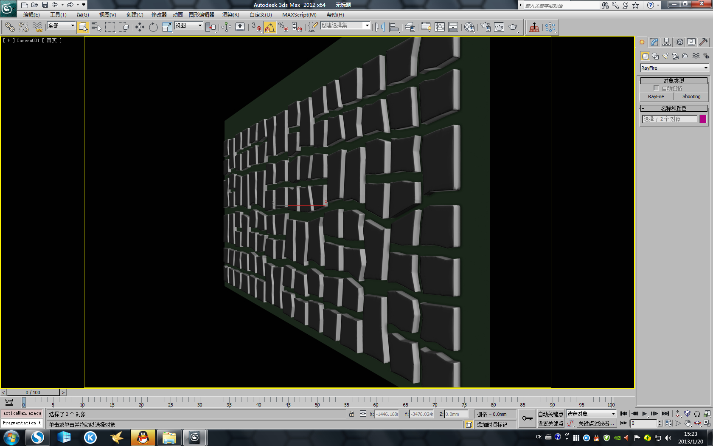
Task: Collapse the 名称和颜色 rollout
Action: coord(674,108)
